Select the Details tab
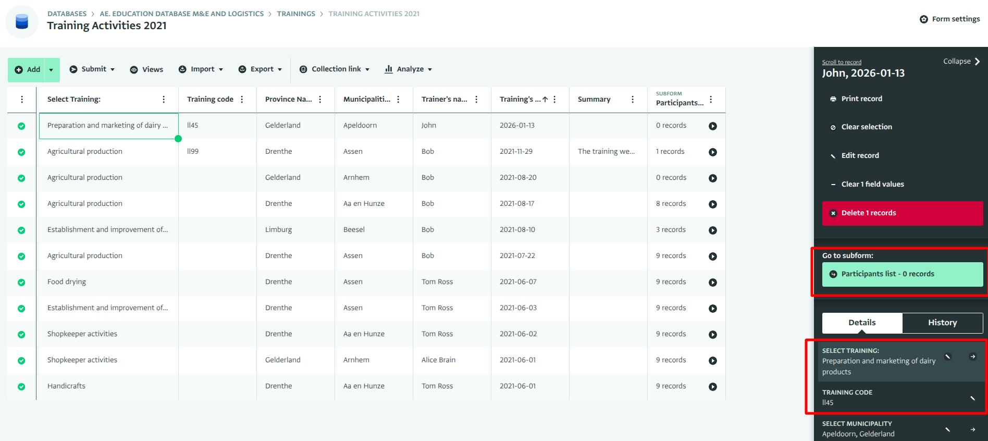 862,323
